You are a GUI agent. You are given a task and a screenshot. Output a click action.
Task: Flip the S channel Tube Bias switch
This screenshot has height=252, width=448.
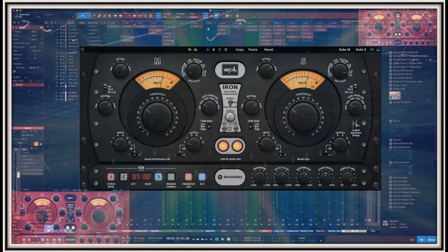point(250,127)
